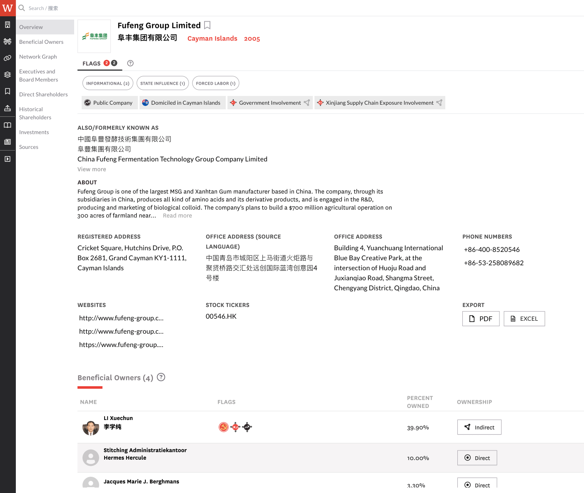Screen dimensions: 584x493
Task: Open the play video icon in left rail
Action: pos(7,159)
